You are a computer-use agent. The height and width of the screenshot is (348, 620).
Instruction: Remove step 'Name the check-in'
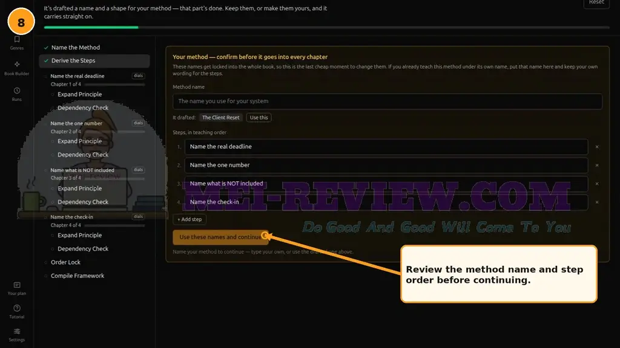[x=597, y=202]
